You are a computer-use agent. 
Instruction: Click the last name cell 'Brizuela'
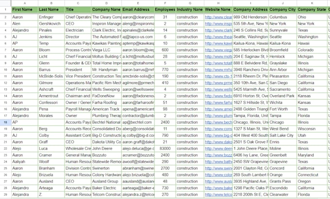click(x=51, y=175)
